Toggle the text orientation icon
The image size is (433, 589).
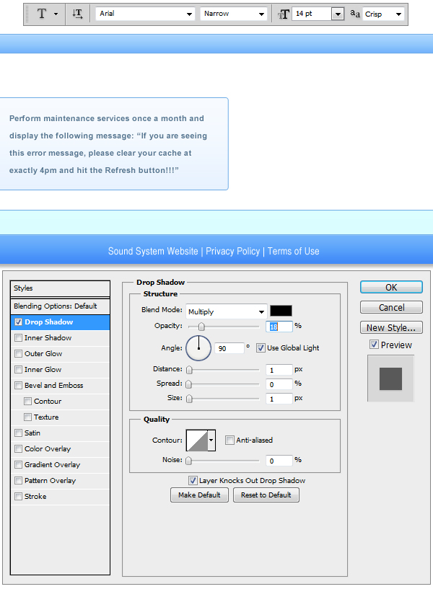click(78, 14)
